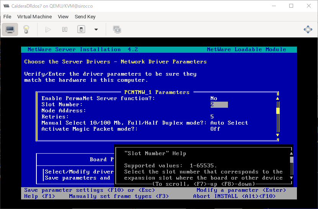The image size is (318, 209).
Task: Click the 'Network Driver Parameters' heading
Action: [164, 62]
